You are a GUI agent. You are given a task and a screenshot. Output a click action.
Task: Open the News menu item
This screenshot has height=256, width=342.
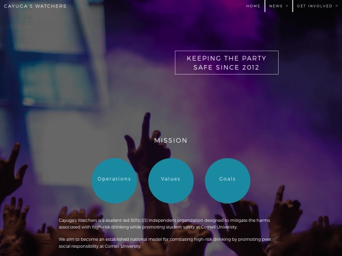[x=275, y=6]
